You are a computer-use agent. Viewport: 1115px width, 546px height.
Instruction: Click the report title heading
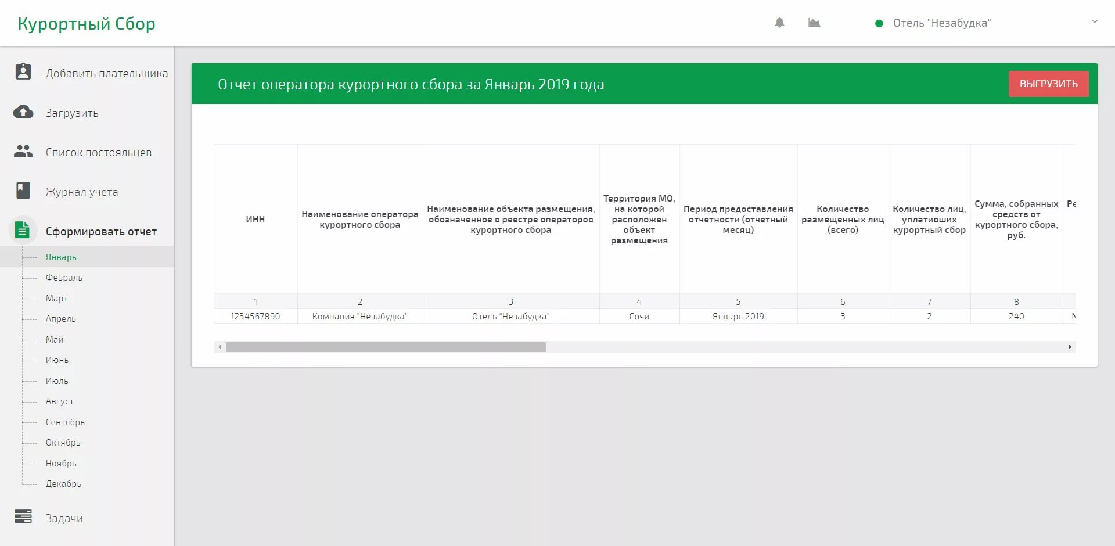point(411,84)
